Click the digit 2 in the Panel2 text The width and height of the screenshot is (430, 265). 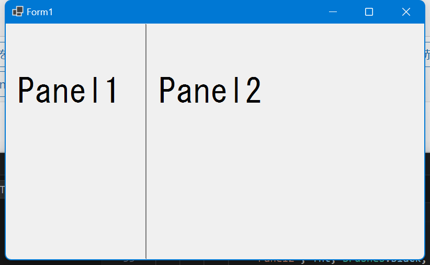[x=253, y=90]
